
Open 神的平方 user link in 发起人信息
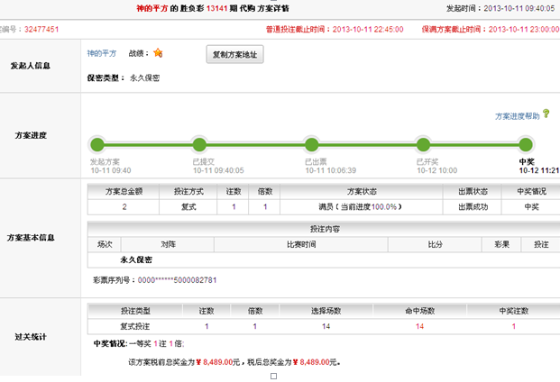[101, 54]
